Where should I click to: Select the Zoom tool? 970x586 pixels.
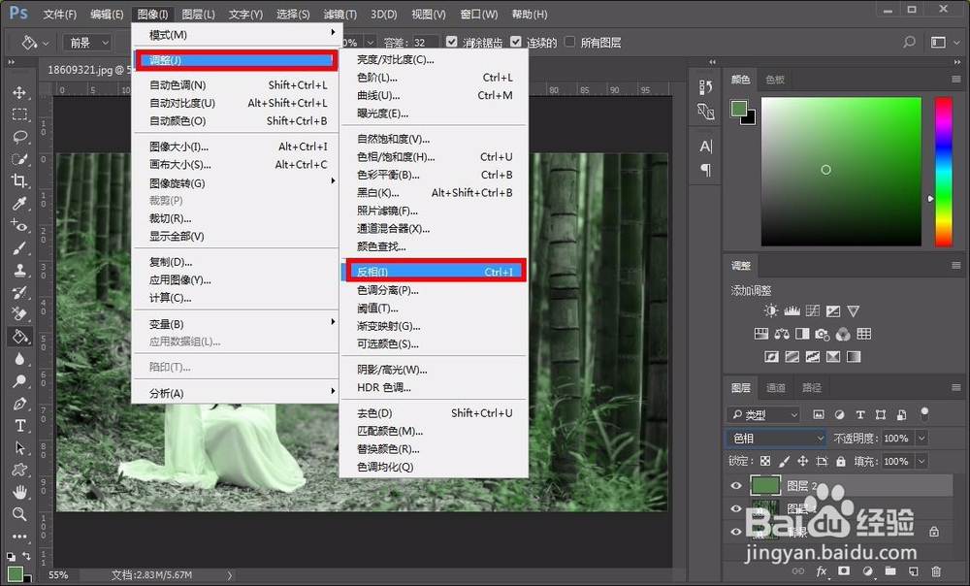[19, 514]
